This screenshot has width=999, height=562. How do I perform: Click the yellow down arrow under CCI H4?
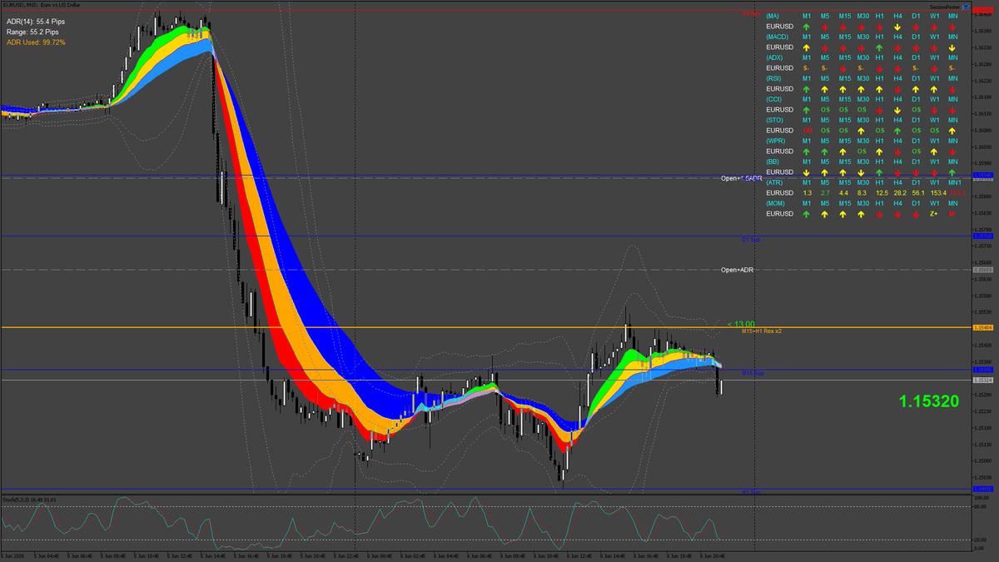pyautogui.click(x=897, y=110)
